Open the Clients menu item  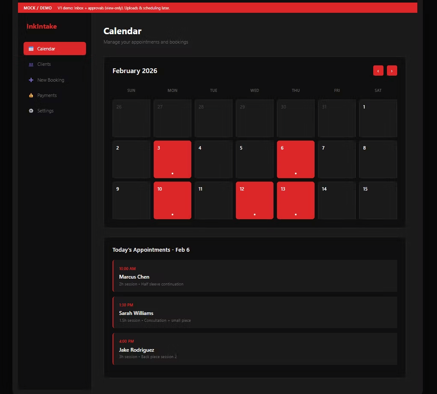click(44, 64)
